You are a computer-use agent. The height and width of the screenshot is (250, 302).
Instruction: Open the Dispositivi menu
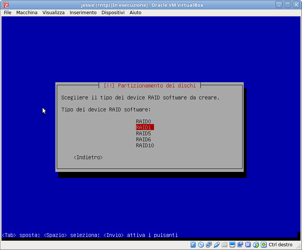pos(113,13)
